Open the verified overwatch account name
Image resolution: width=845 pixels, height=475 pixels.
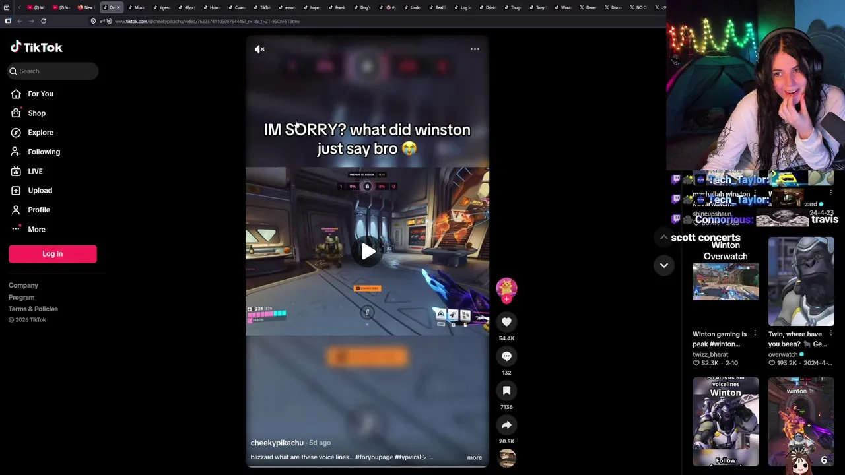coord(783,354)
